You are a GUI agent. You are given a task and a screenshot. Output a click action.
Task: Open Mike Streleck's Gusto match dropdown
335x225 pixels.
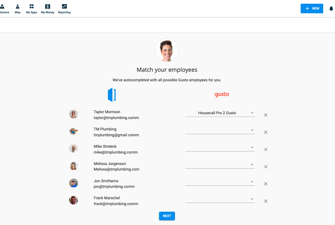(x=220, y=147)
